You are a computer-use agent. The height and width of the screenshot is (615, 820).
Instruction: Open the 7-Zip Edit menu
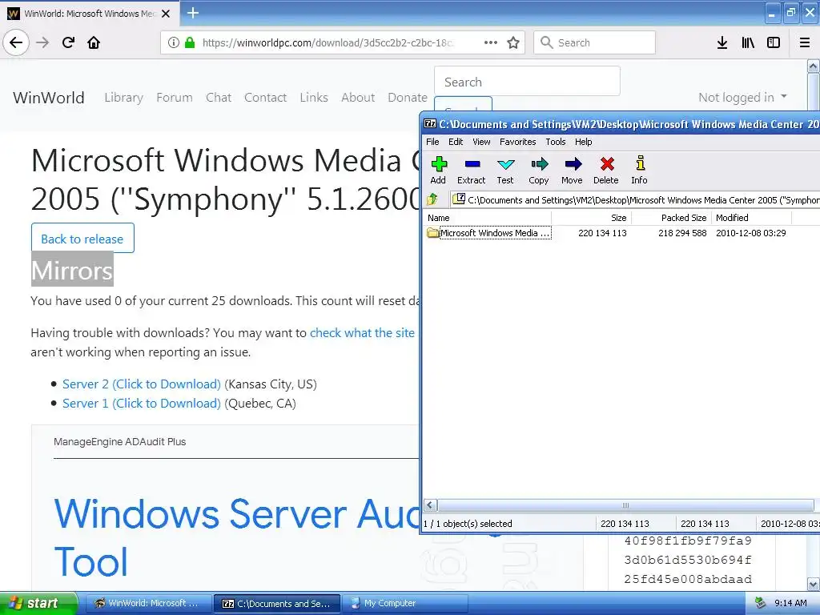pyautogui.click(x=456, y=142)
